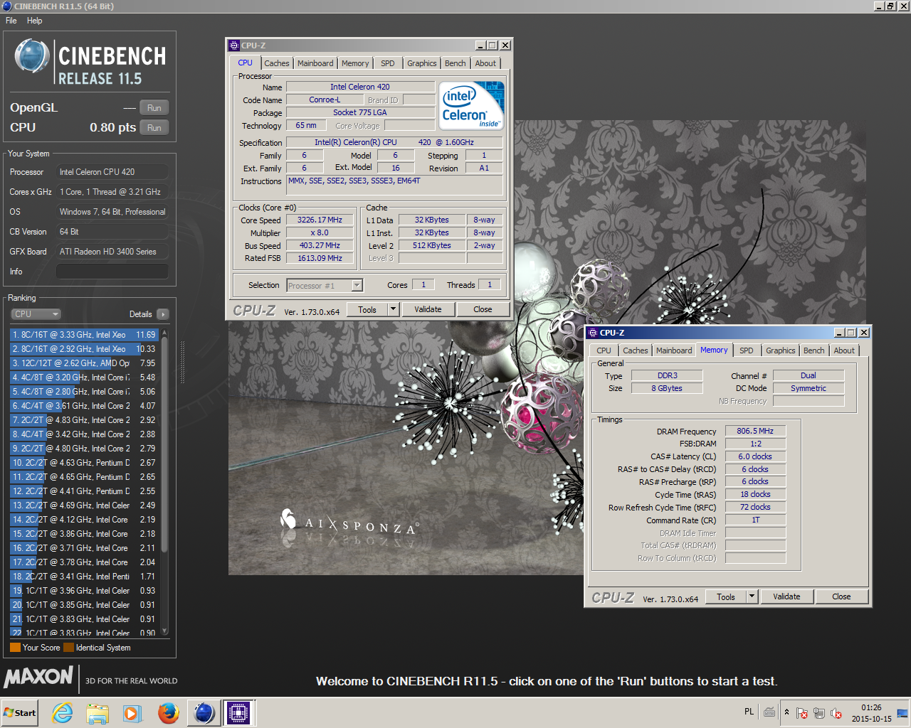Open Windows Explorer folder icon in taskbar

click(x=98, y=712)
